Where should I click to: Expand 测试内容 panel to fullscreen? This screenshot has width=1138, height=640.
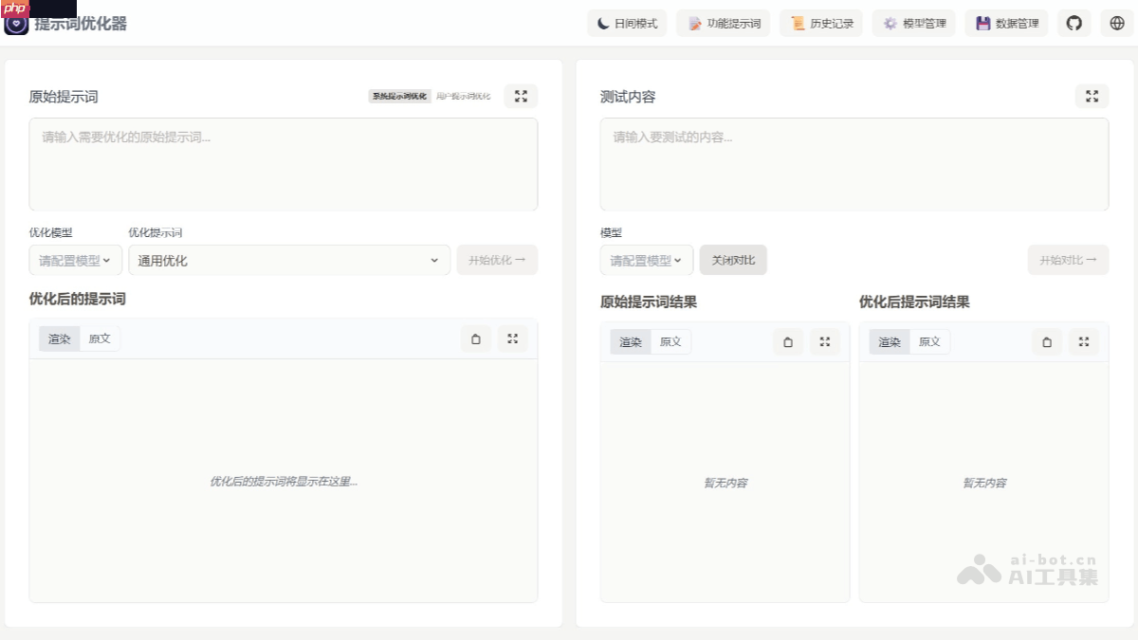click(1092, 96)
